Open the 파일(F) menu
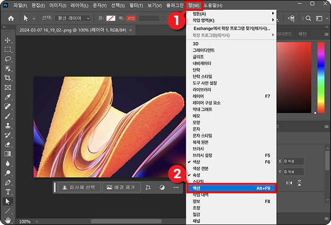 tap(20, 6)
